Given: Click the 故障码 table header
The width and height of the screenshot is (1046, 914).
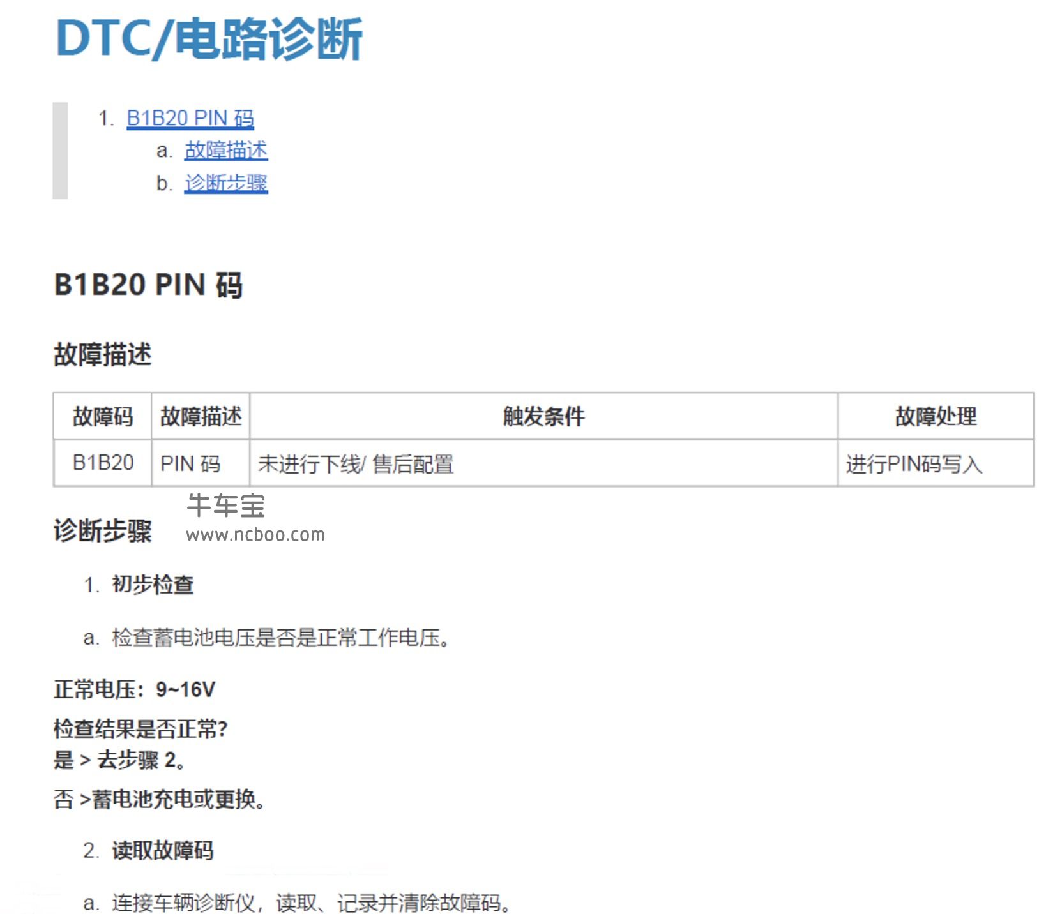Looking at the screenshot, I should click(103, 416).
